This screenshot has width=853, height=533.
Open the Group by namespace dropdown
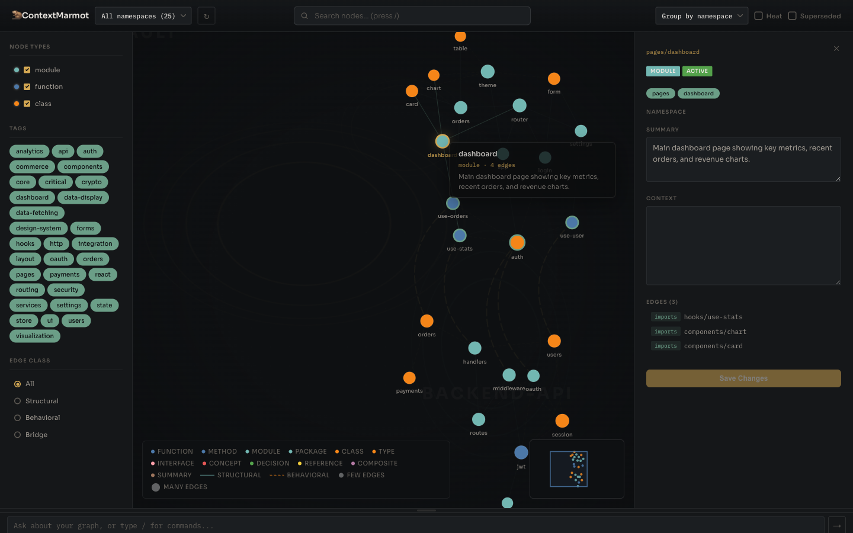pyautogui.click(x=701, y=16)
